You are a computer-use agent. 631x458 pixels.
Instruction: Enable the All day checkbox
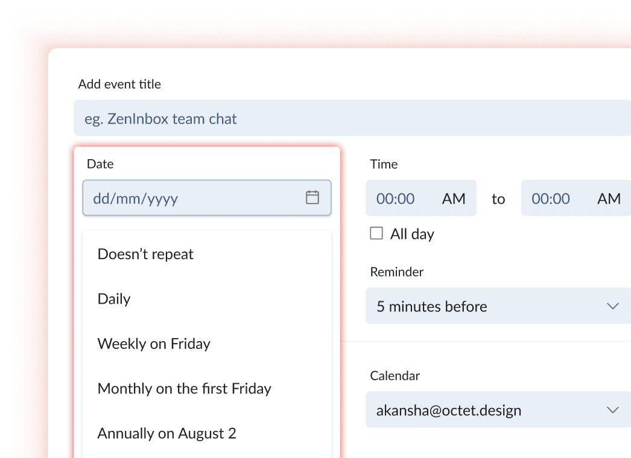click(376, 233)
